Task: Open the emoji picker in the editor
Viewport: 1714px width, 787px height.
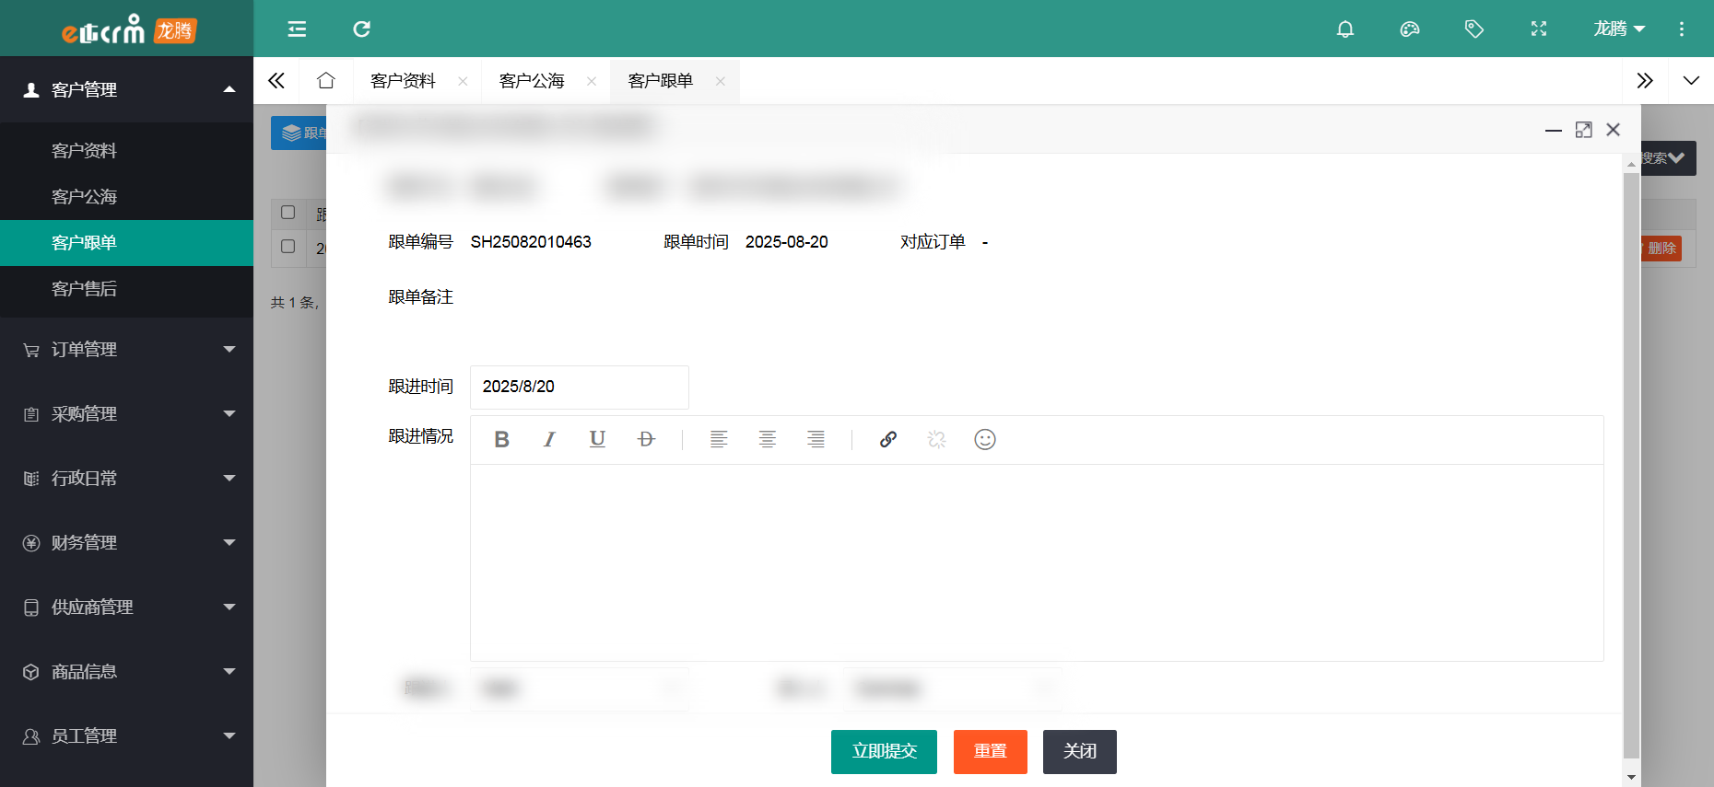Action: (x=984, y=439)
